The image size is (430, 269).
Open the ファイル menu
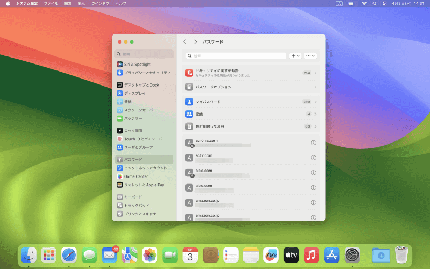click(51, 4)
